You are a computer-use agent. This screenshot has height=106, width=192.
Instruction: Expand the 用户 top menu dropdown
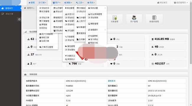[56, 3]
